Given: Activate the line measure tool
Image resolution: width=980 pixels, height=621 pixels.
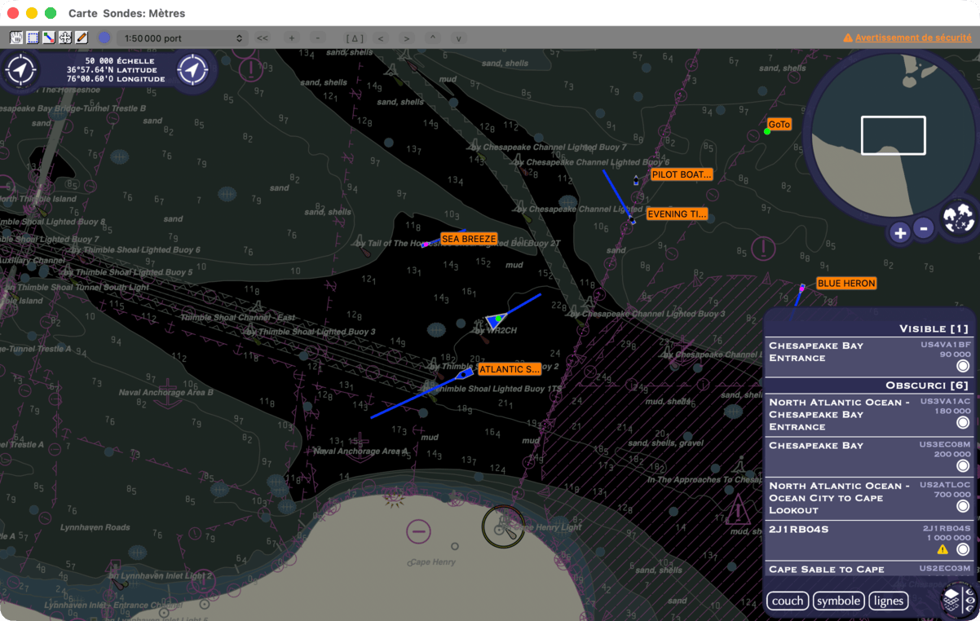Looking at the screenshot, I should tap(49, 37).
